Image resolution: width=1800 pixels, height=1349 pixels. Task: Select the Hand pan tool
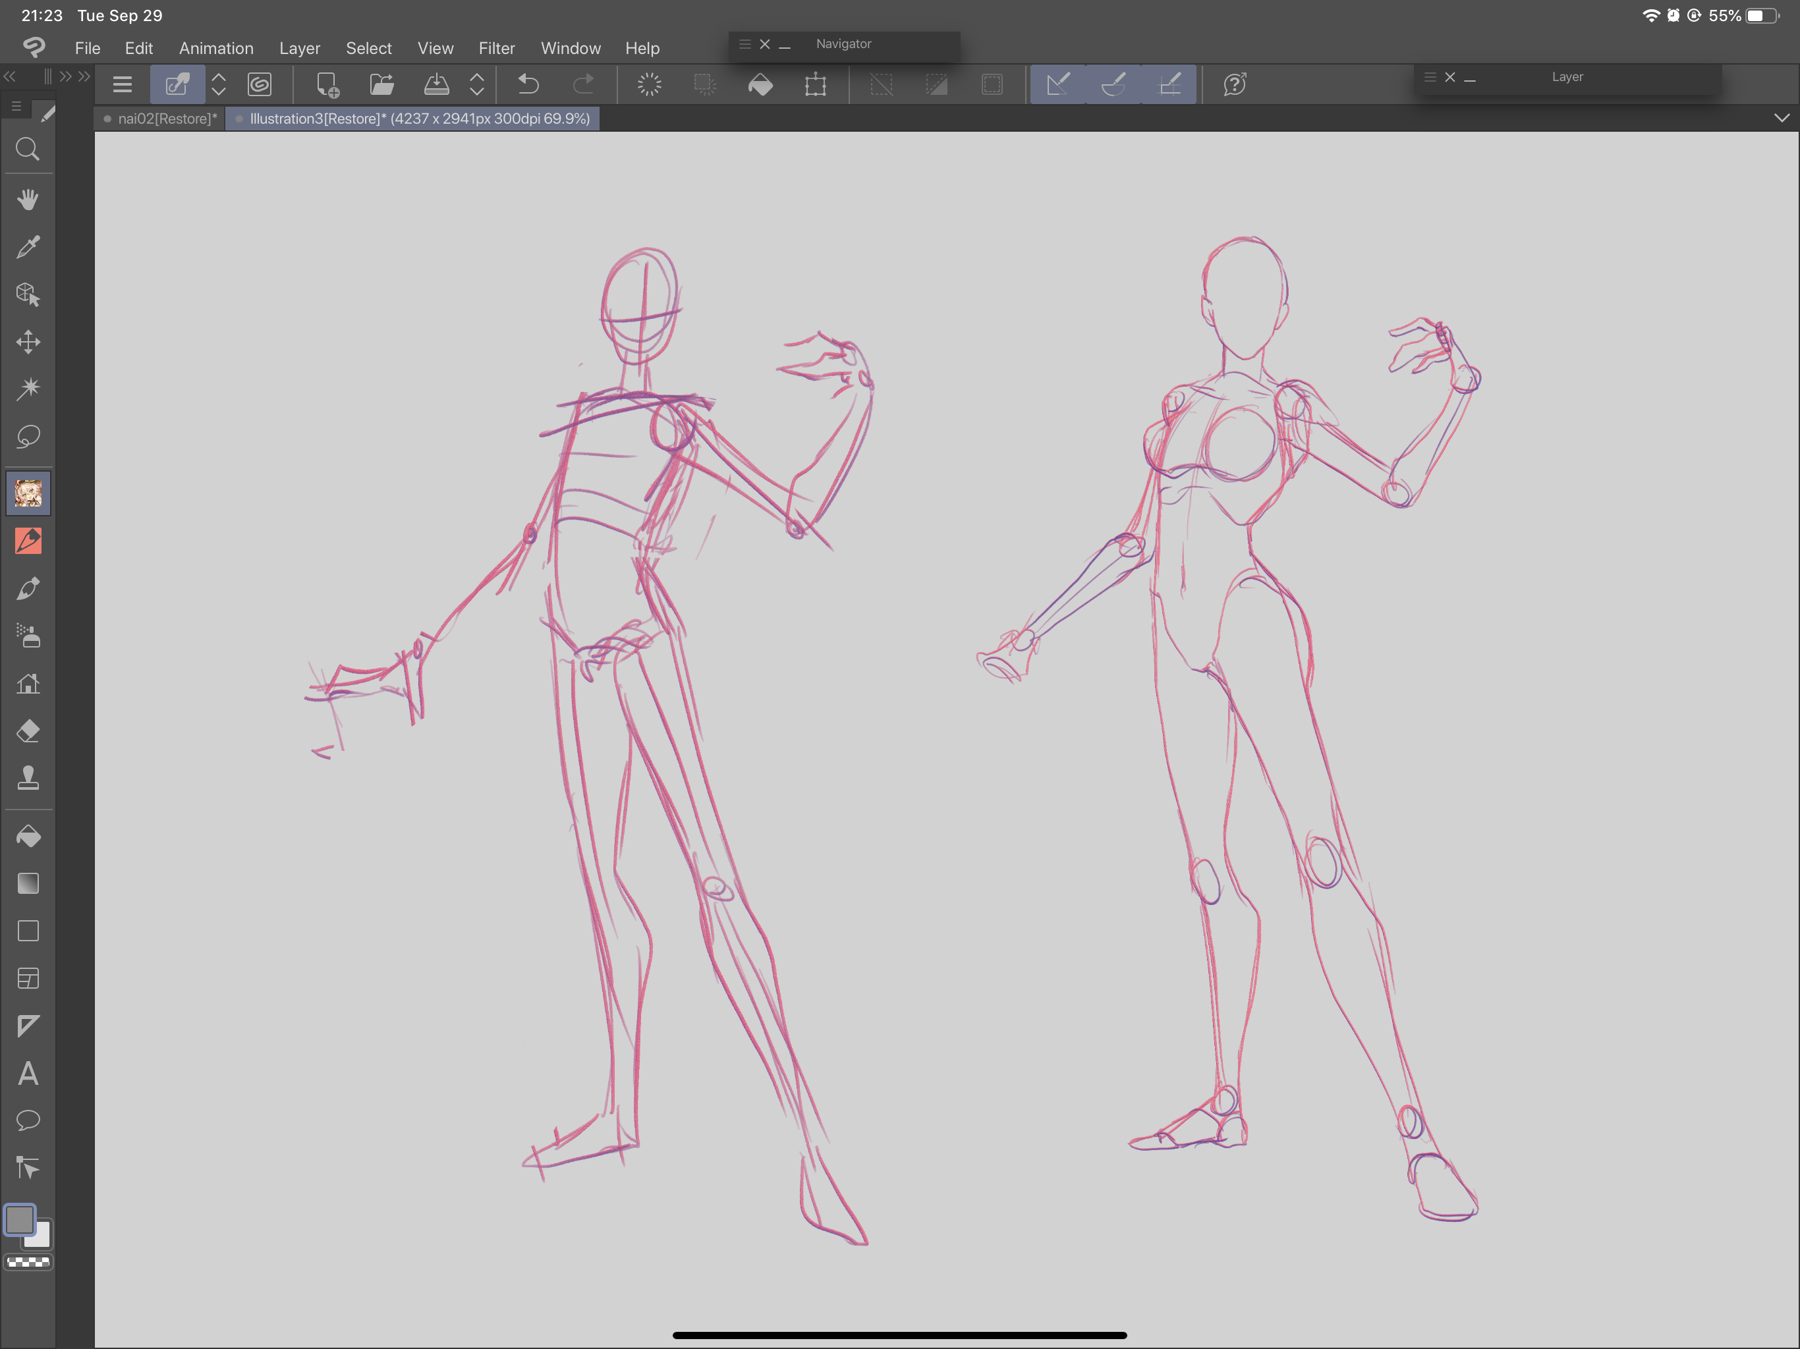click(28, 200)
